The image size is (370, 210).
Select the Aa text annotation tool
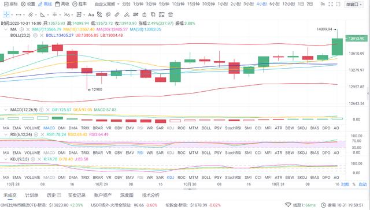[91, 14]
